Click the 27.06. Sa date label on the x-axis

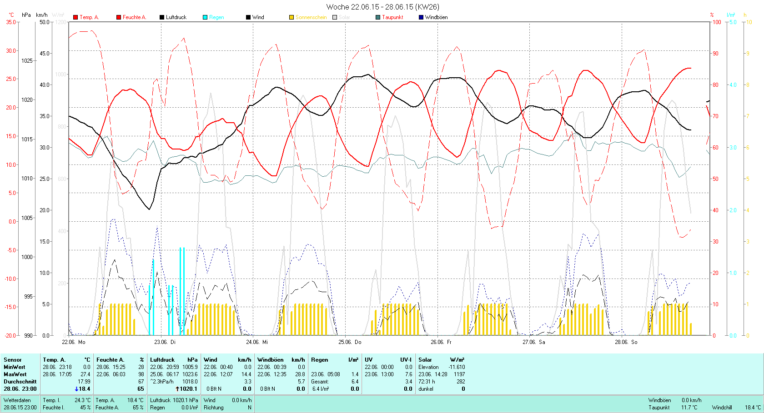coord(534,342)
